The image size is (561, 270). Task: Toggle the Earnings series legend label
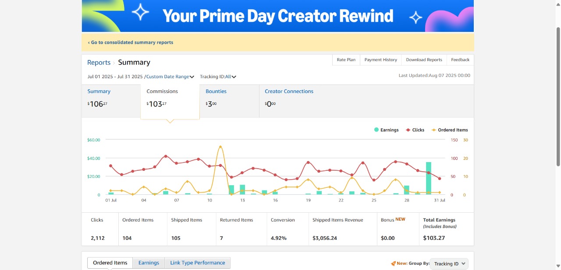(389, 130)
